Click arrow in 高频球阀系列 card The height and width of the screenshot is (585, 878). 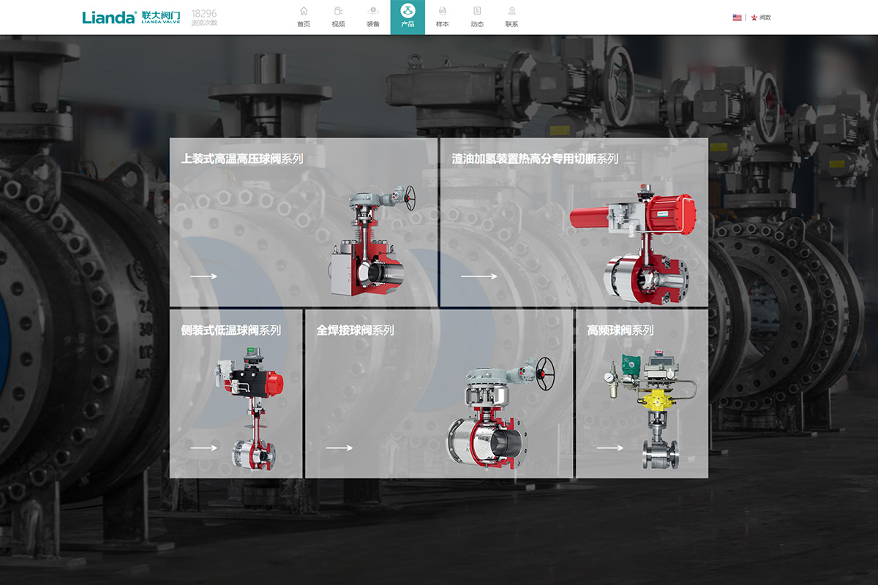pos(610,448)
